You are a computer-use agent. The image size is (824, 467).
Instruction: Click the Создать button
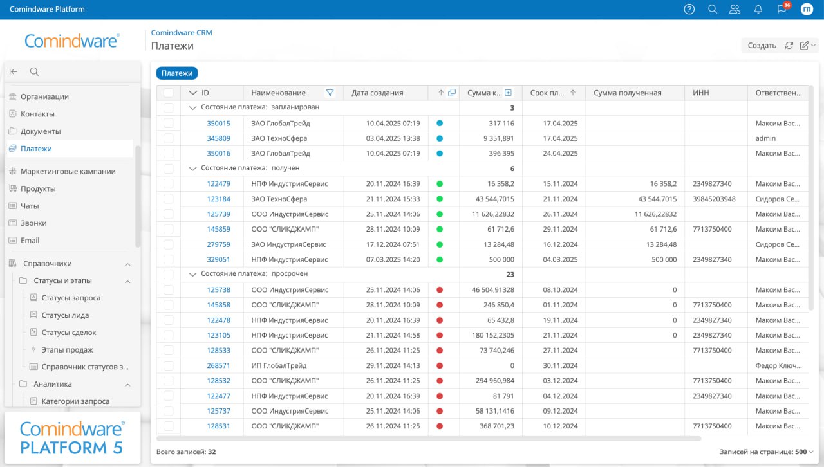(x=762, y=46)
